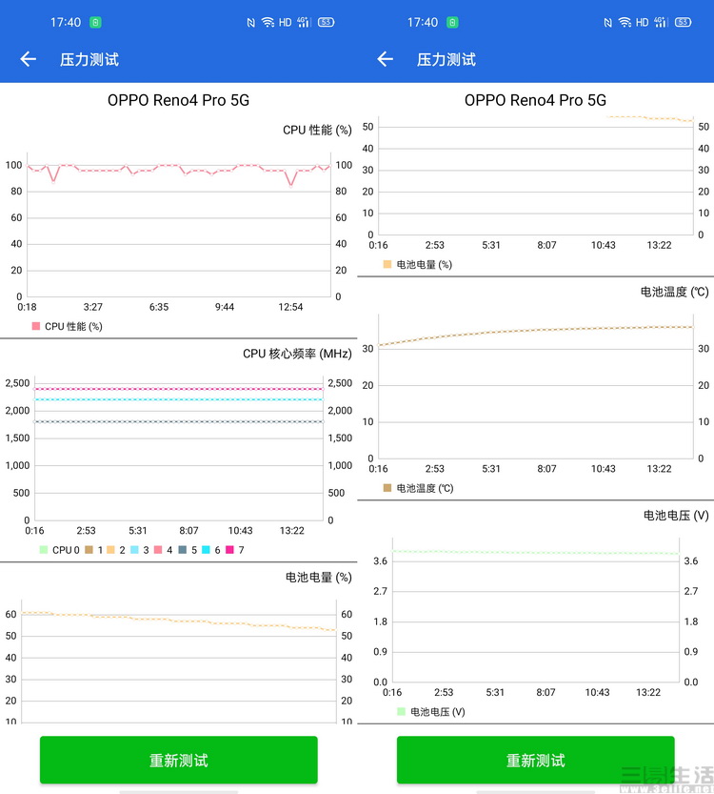Tap the right 重新测试 retest button
Viewport: 714px width, 794px height.
[x=535, y=760]
